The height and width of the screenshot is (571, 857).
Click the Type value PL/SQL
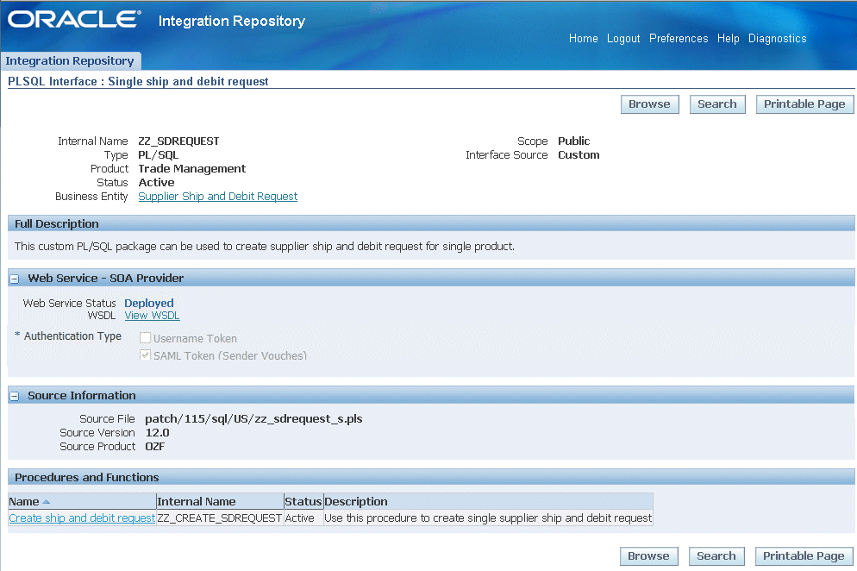(159, 154)
